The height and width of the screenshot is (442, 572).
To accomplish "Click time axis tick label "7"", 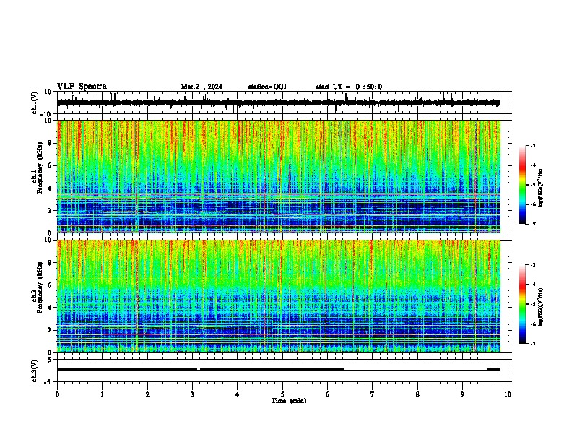I will coord(373,394).
